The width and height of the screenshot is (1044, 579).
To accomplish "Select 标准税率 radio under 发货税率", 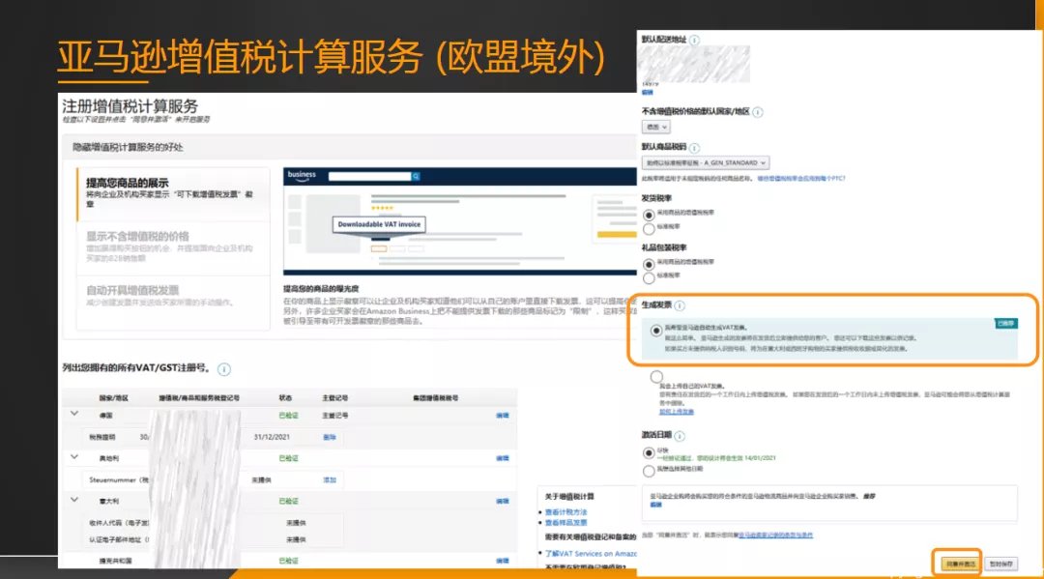I will click(x=649, y=229).
